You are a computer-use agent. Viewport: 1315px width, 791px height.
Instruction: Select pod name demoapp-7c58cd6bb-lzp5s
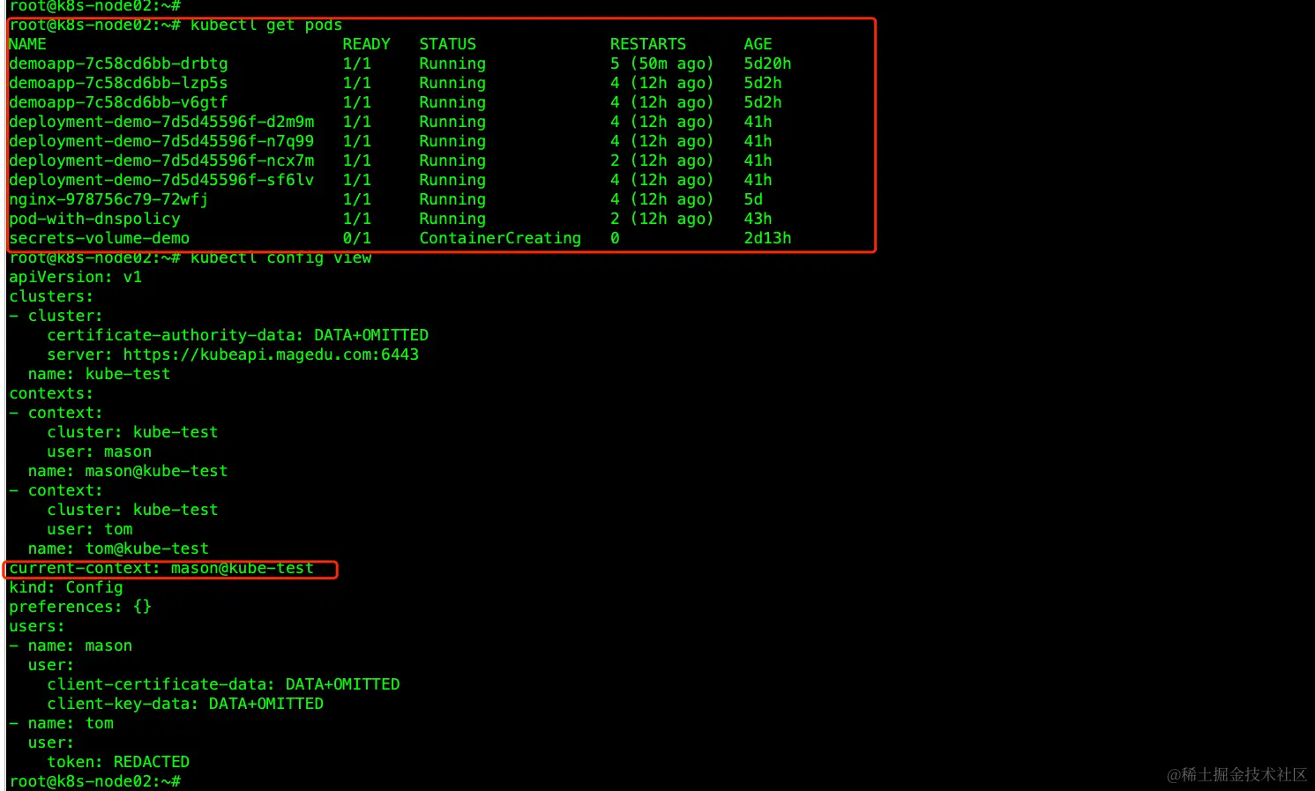[118, 83]
